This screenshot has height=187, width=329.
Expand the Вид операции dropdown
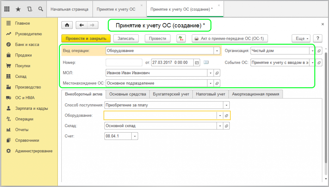(x=217, y=51)
